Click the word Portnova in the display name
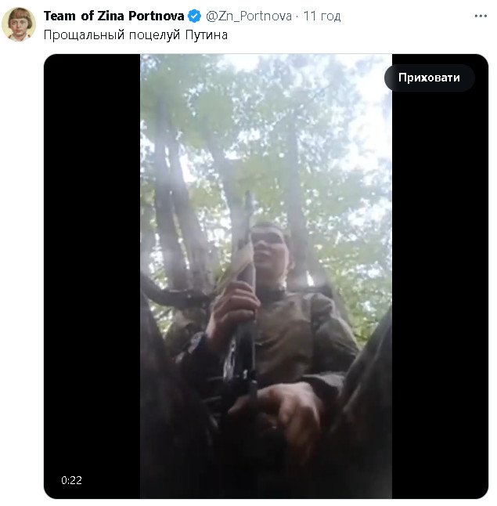Viewport: 497px width, 506px height. coord(156,16)
